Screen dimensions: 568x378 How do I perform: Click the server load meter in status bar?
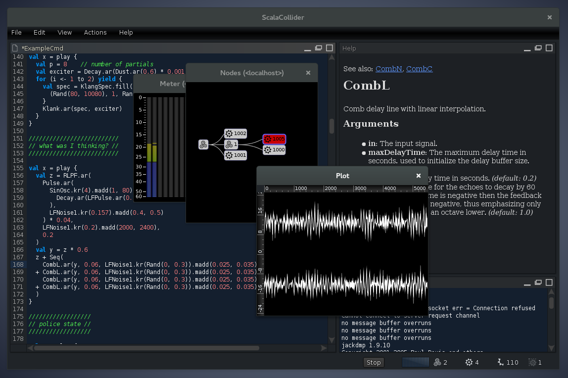point(416,363)
